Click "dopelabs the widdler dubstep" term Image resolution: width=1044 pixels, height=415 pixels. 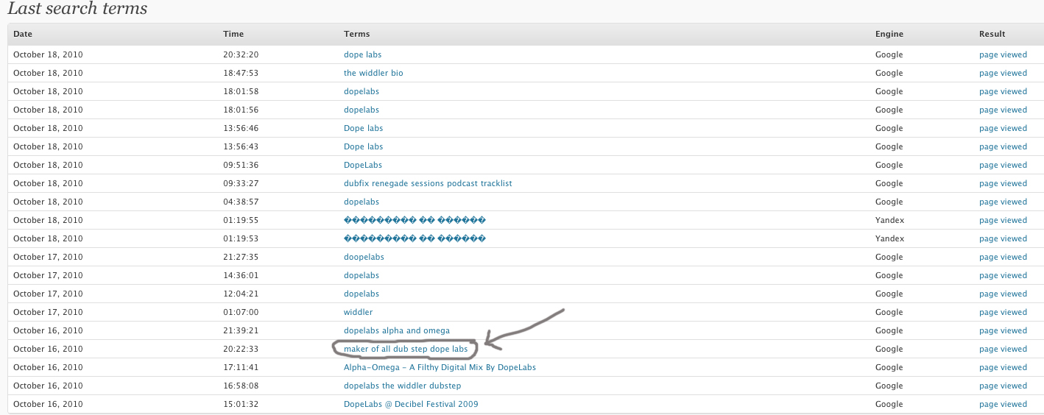(x=403, y=386)
